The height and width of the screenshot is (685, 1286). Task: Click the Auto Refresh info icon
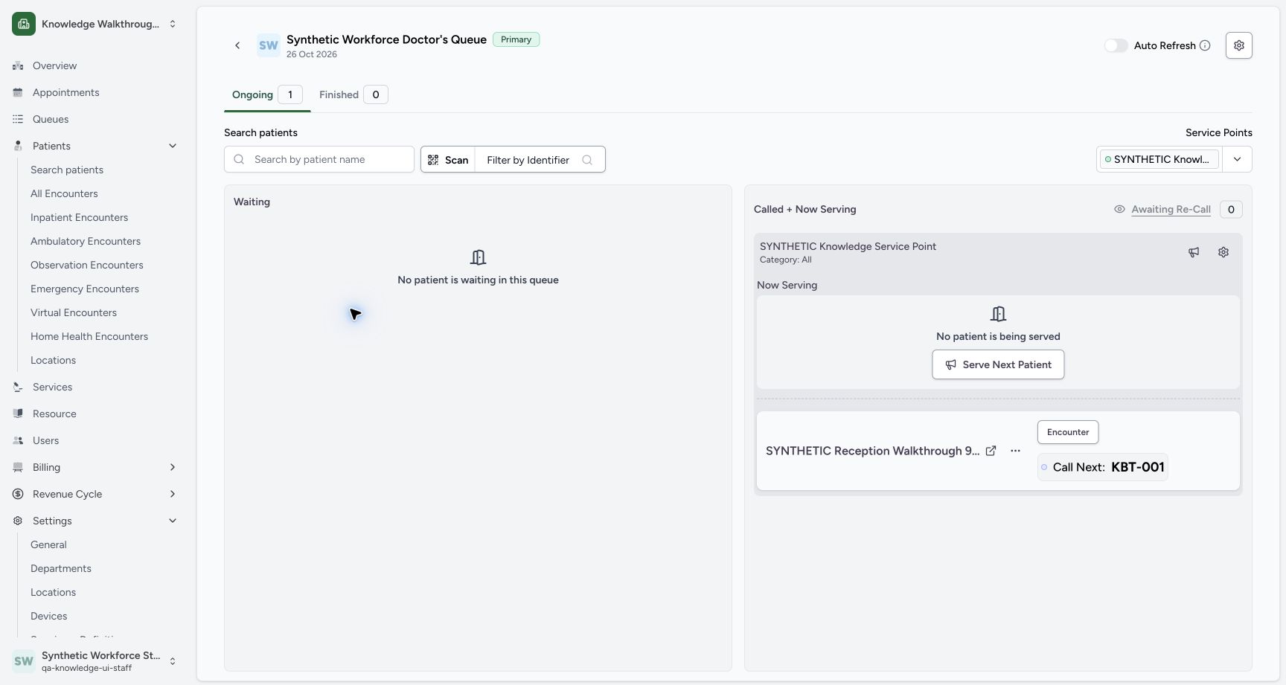1205,45
